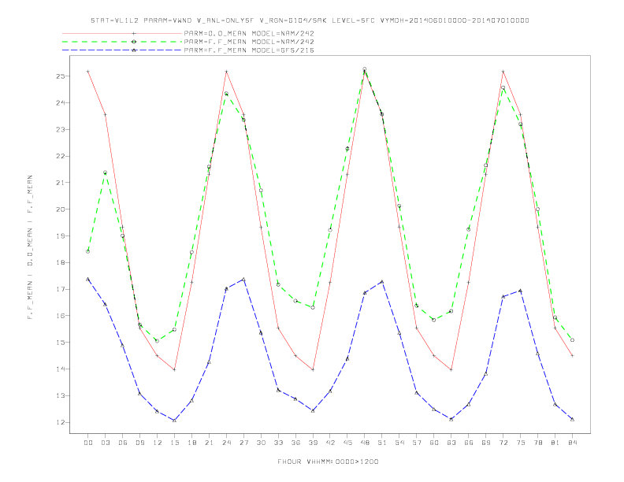Click the x-axis tick label 48
The width and height of the screenshot is (624, 482).
click(365, 443)
